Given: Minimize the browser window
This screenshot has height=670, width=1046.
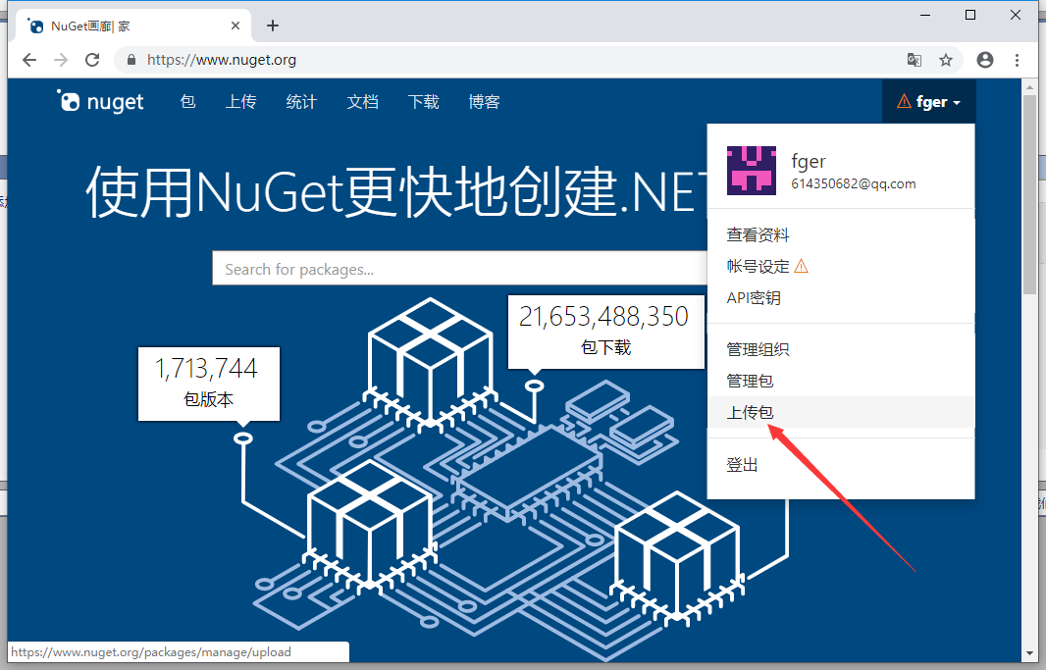Looking at the screenshot, I should 925,15.
